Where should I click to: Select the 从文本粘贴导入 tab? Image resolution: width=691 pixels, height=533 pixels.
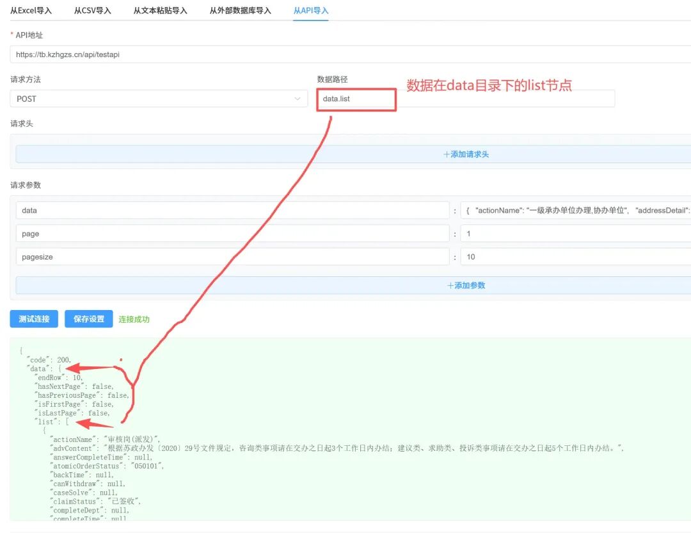161,11
